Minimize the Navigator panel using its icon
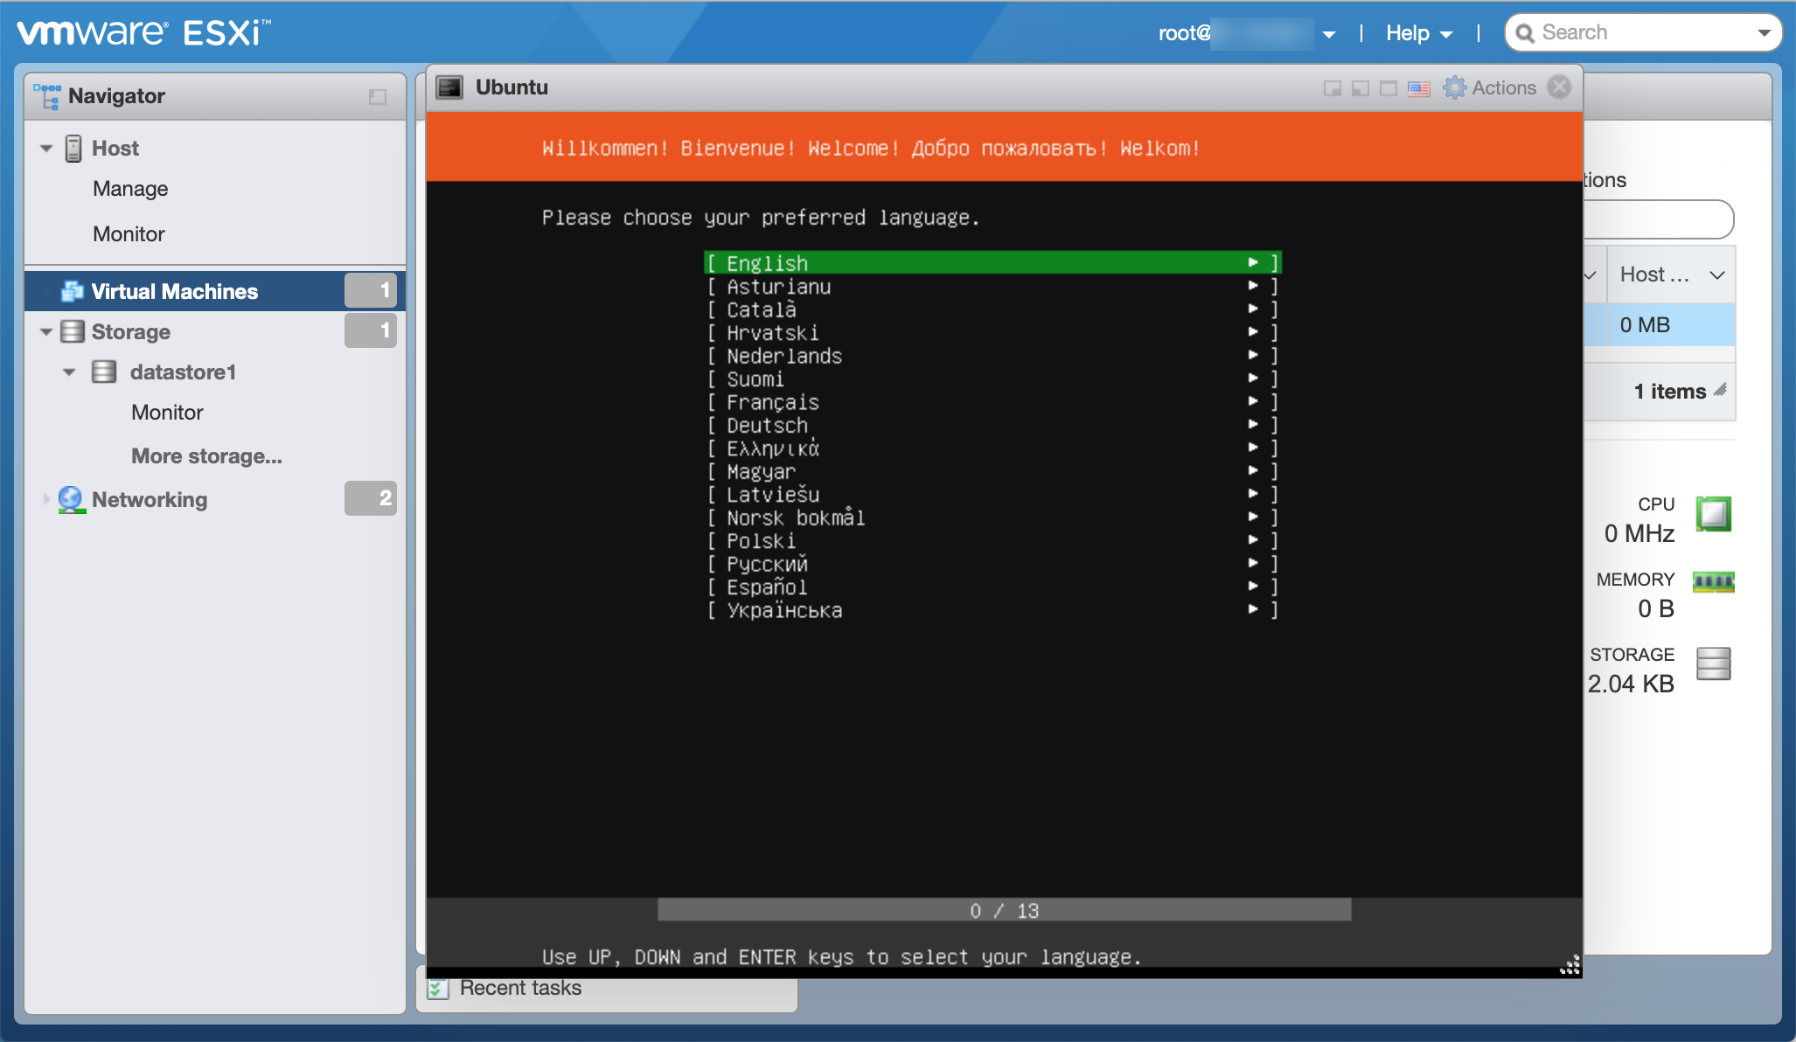Image resolution: width=1796 pixels, height=1042 pixels. point(378,96)
